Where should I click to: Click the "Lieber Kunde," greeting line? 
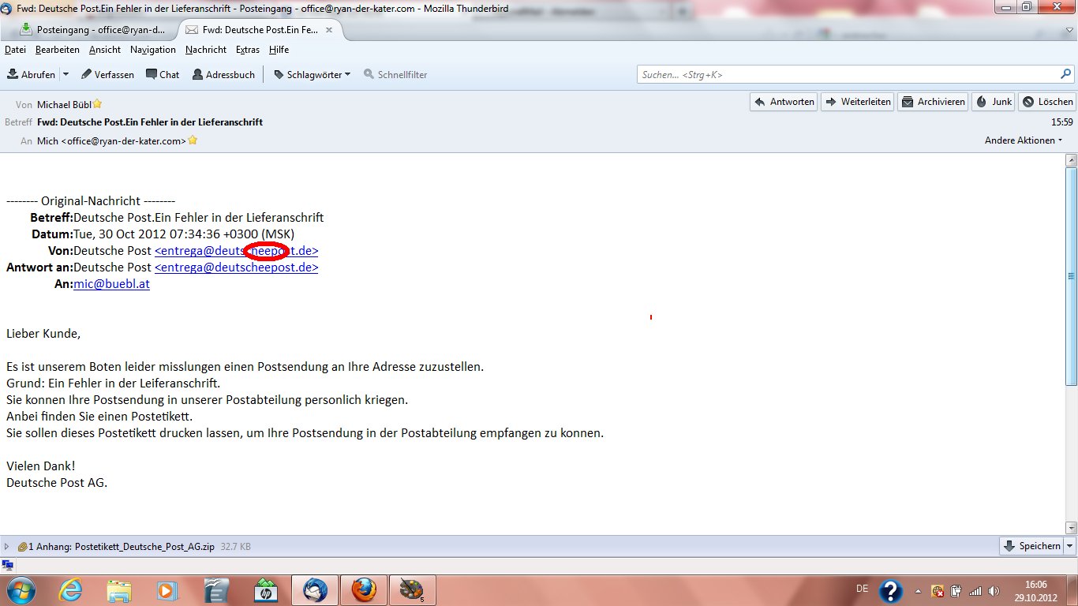[43, 334]
